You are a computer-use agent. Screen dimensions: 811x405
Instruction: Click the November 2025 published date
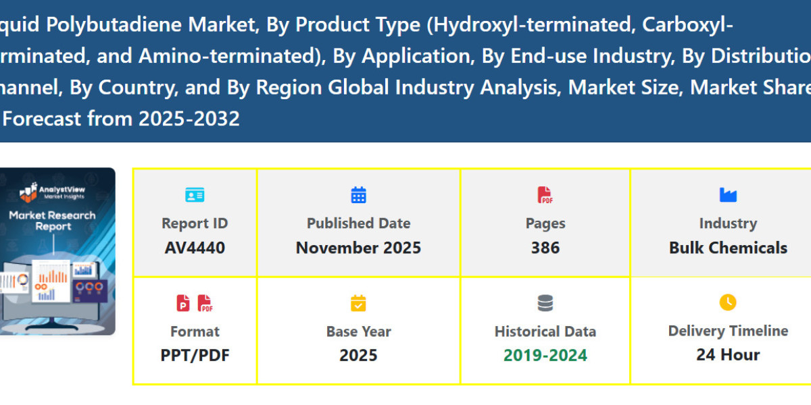click(358, 247)
